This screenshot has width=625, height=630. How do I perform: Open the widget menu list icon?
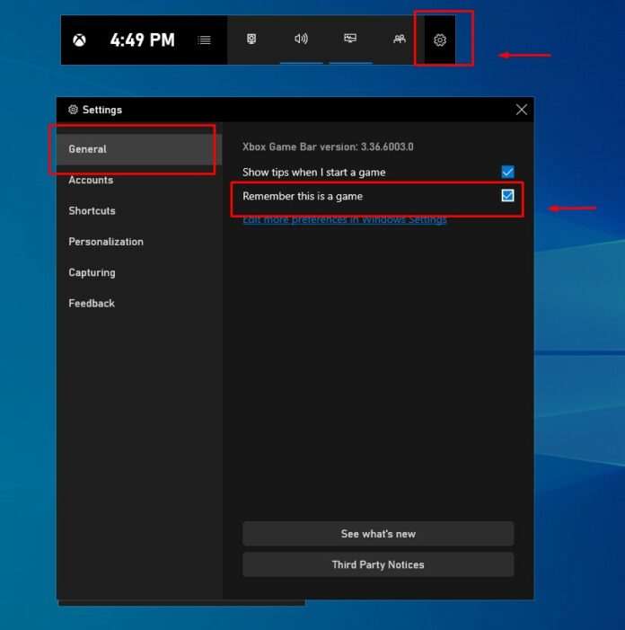click(x=205, y=40)
